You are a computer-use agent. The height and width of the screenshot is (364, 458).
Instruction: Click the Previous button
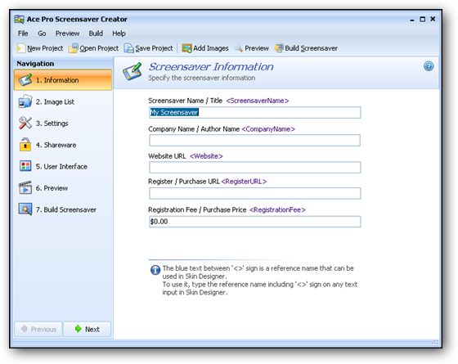coord(38,329)
